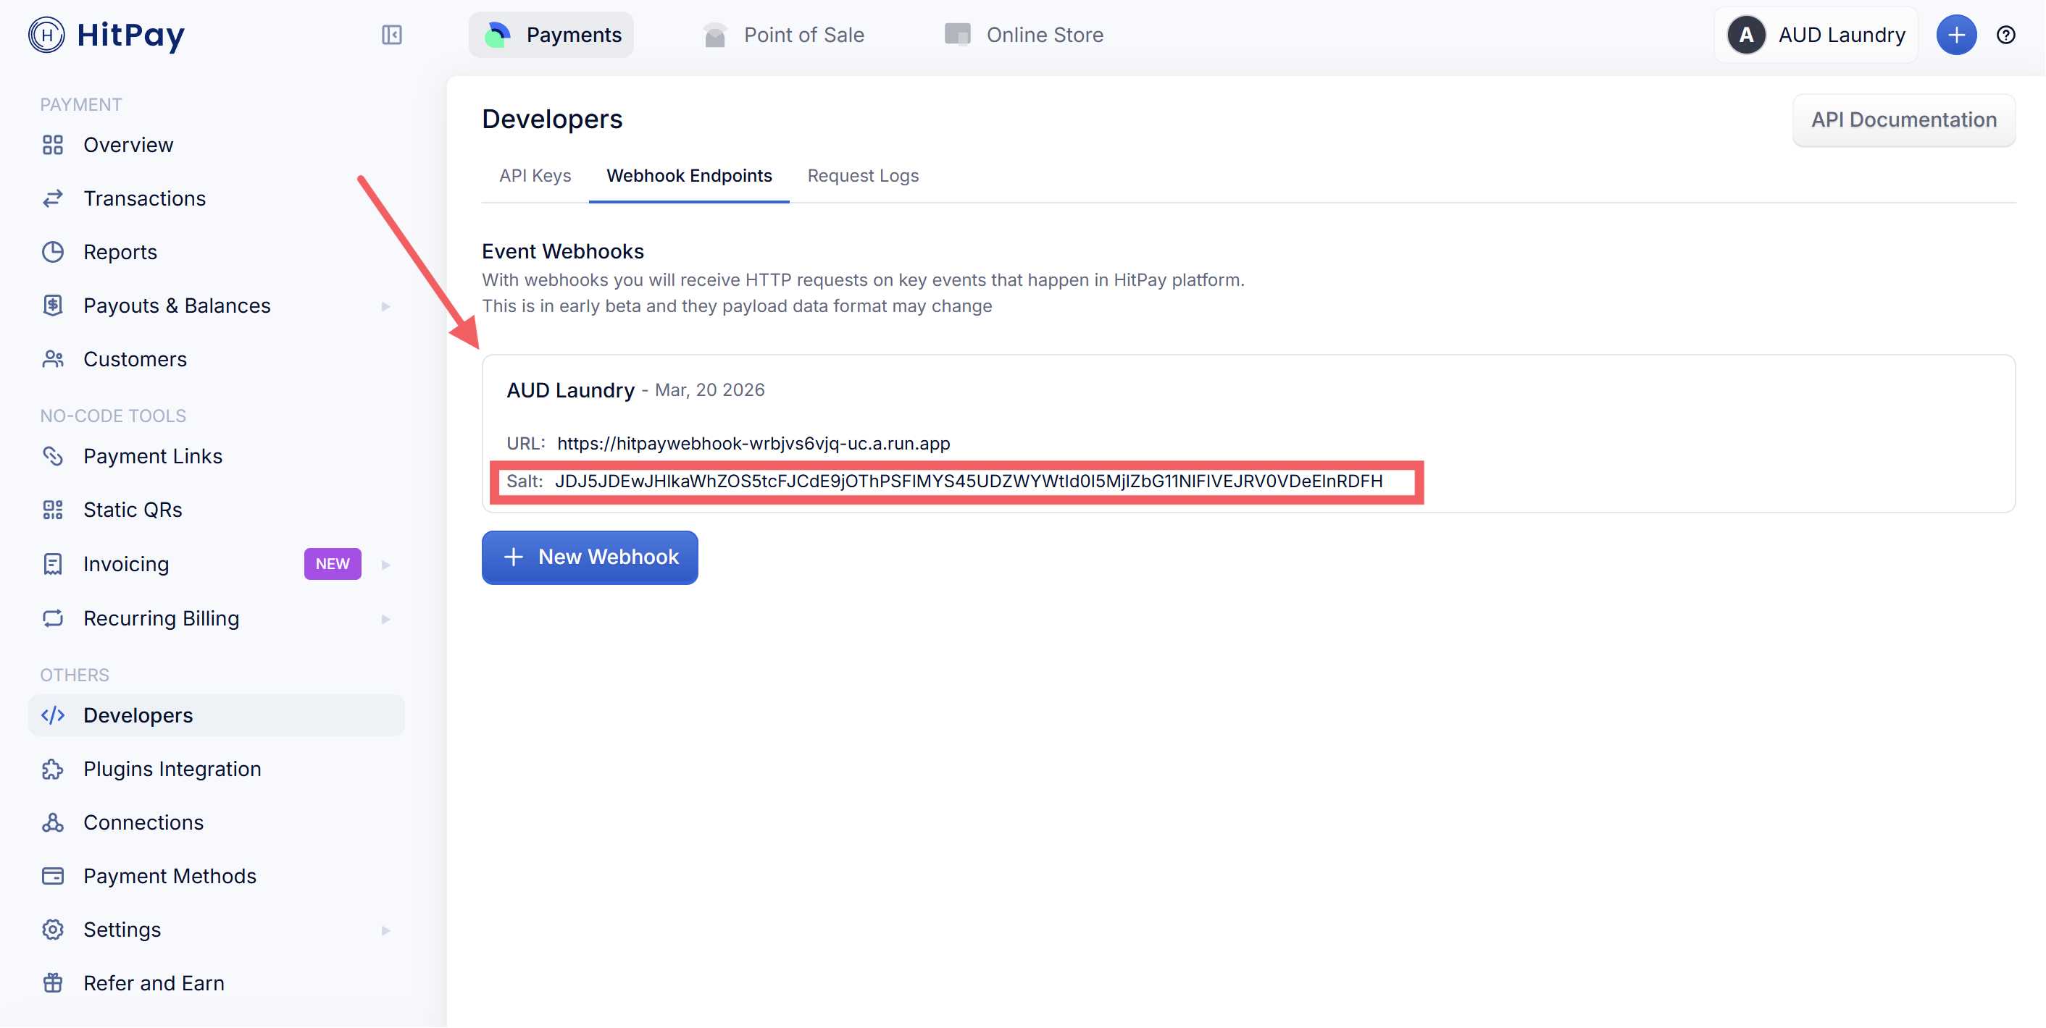2046x1028 pixels.
Task: Switch to Payments section
Action: point(551,35)
